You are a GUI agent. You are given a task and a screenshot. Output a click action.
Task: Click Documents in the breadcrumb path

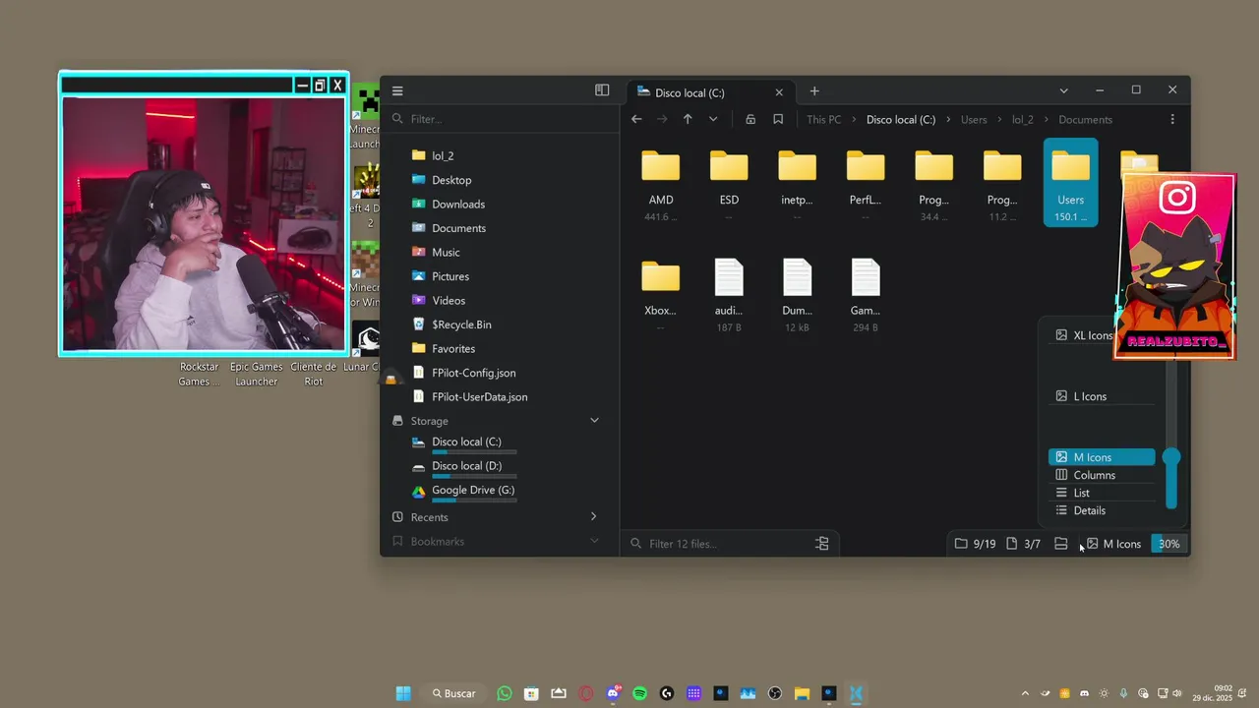(x=1085, y=120)
